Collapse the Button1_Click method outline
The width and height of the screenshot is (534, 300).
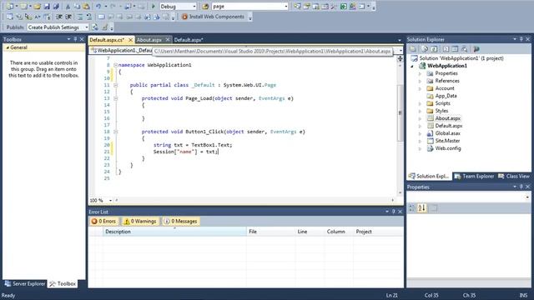pyautogui.click(x=115, y=132)
